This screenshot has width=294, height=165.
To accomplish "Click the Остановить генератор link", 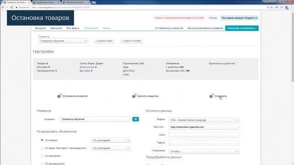I will point(75,96).
